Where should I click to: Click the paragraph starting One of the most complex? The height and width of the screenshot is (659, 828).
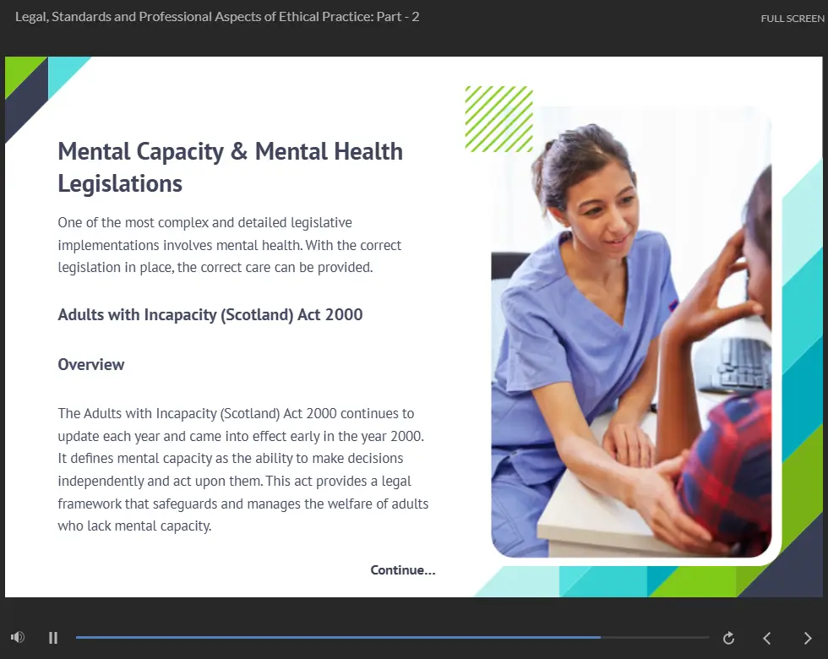230,245
